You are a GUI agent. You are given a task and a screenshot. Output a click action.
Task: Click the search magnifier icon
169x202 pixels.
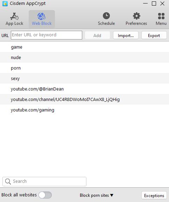tap(8, 181)
